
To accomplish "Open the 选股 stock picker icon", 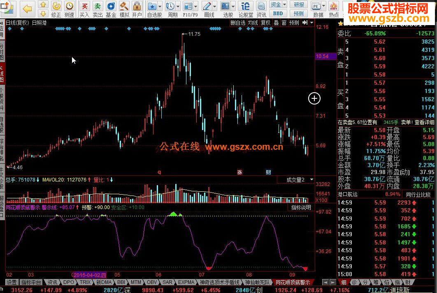I will tap(225, 6).
